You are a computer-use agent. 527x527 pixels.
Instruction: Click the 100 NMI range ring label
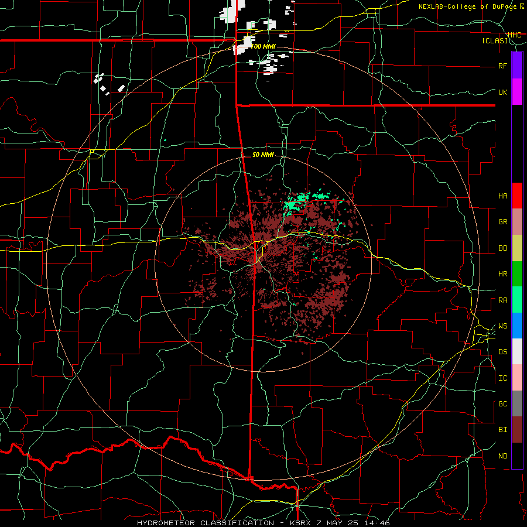pos(263,46)
